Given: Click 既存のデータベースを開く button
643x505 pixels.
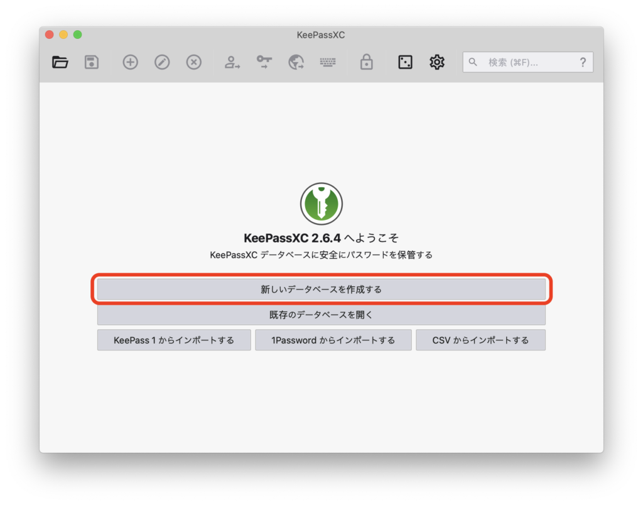Looking at the screenshot, I should [x=321, y=315].
